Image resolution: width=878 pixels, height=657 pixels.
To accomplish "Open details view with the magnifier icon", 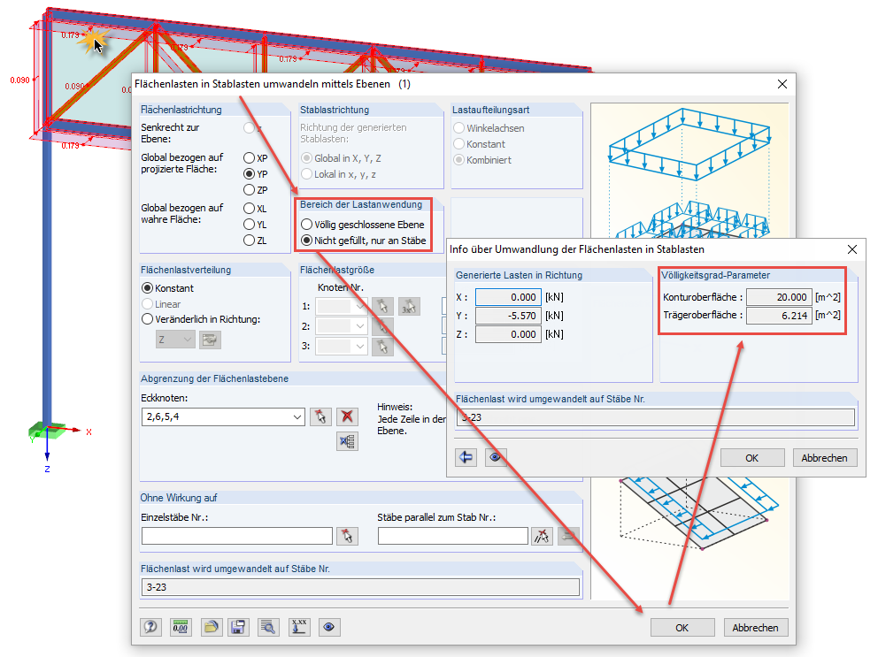I will tap(268, 627).
